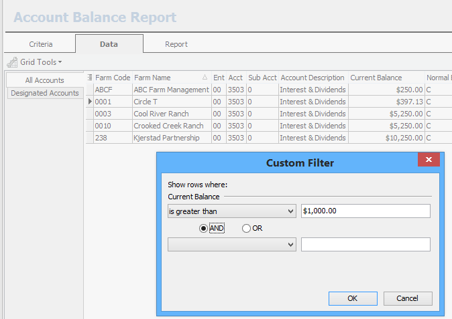
Task: Switch to the Report tab
Action: click(x=176, y=44)
